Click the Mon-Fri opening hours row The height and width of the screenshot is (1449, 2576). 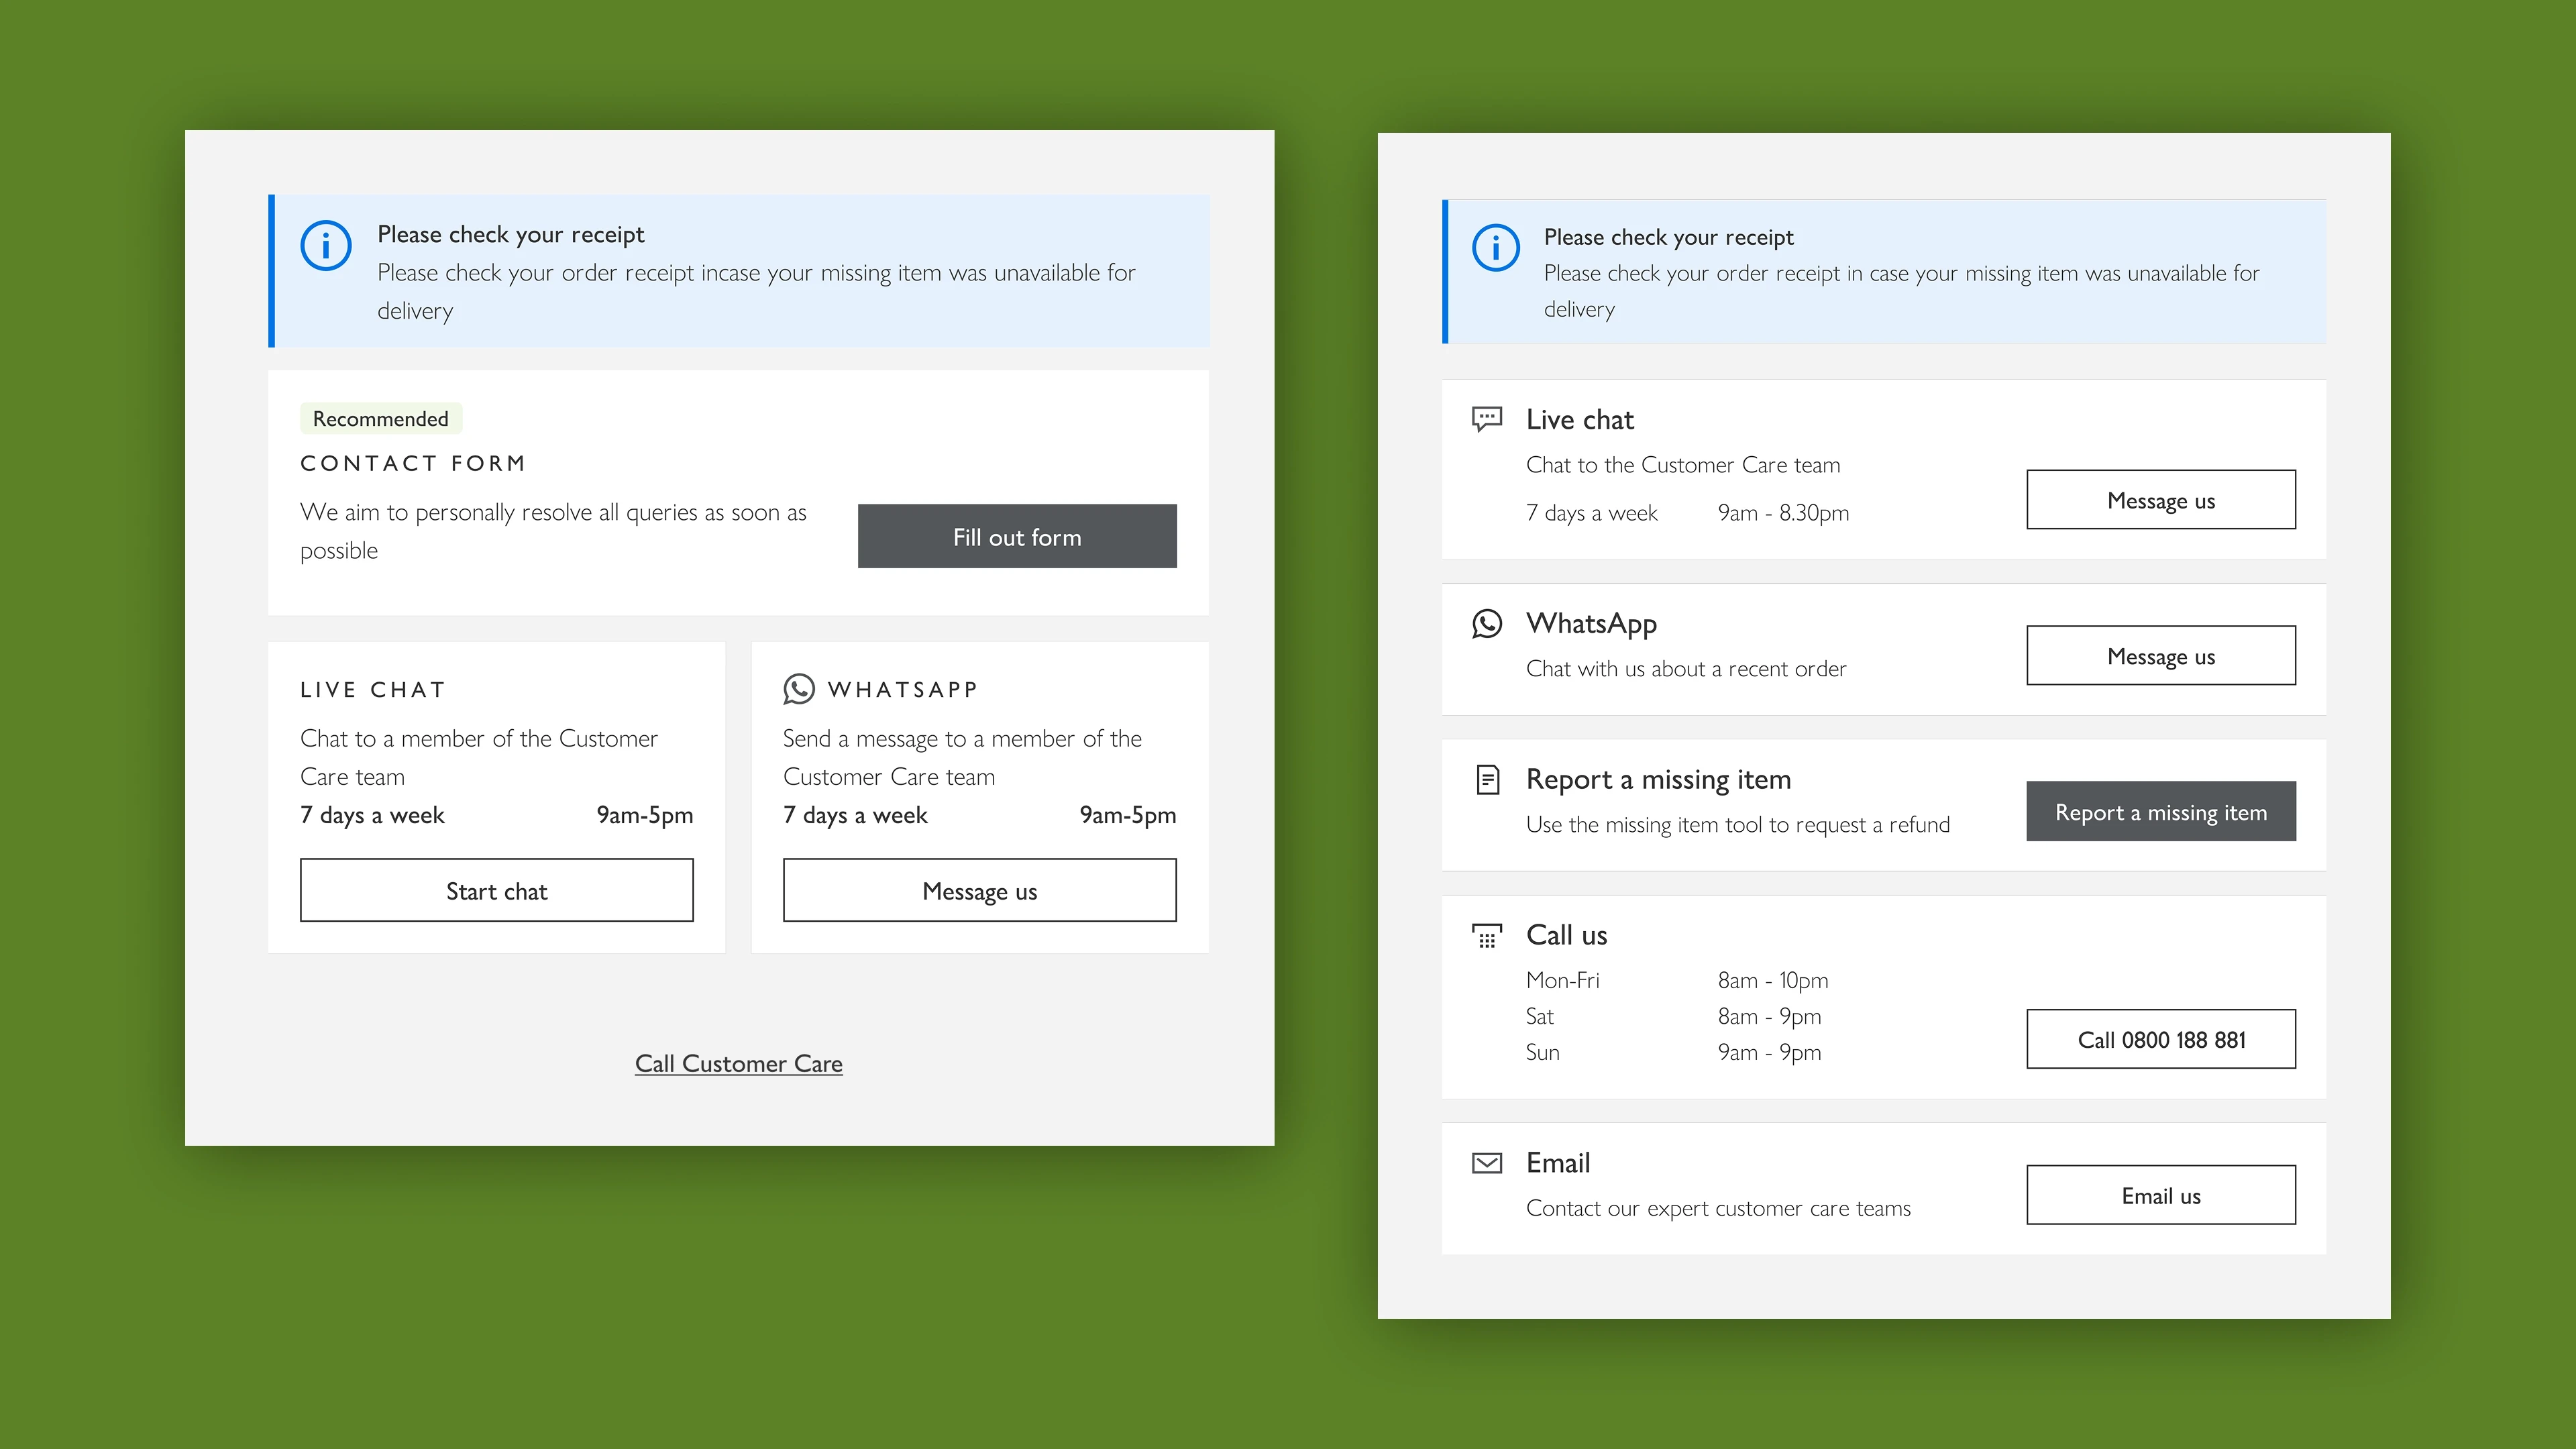[1677, 980]
